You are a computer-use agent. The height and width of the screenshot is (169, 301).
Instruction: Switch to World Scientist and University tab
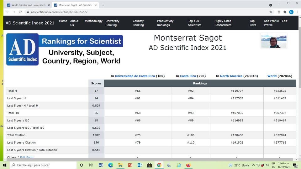tap(29, 5)
